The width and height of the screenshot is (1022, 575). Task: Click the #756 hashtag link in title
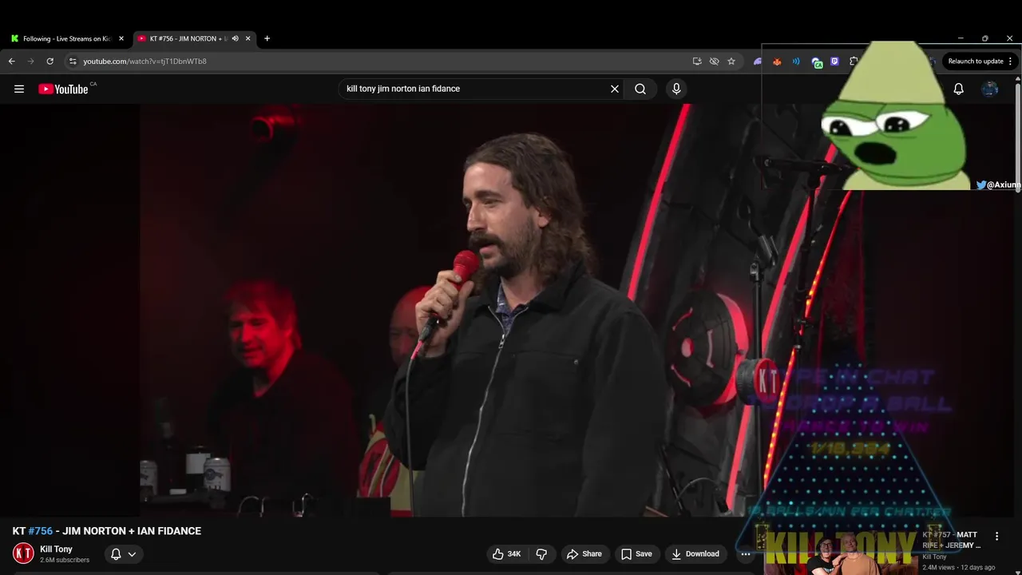[x=40, y=531]
